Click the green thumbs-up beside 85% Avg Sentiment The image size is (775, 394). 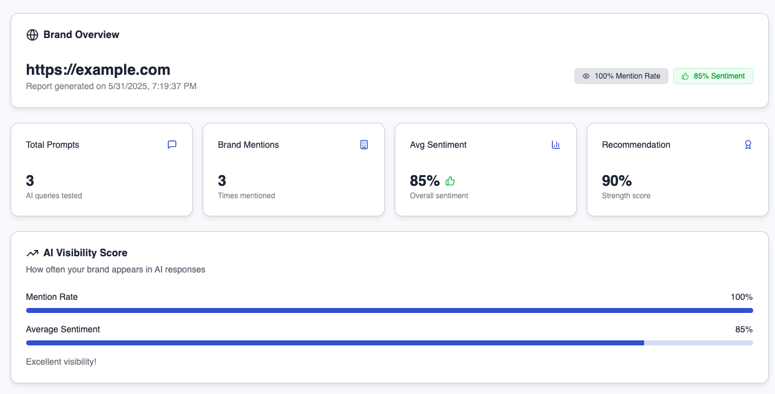[x=450, y=181]
